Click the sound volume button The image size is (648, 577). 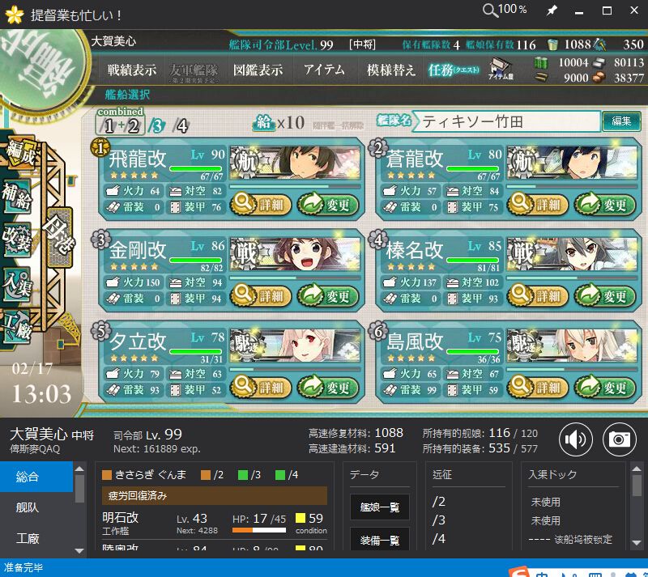tap(576, 439)
